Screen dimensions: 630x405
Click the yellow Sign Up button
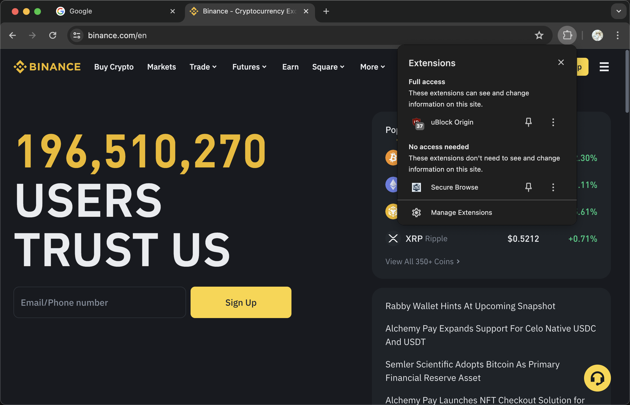(x=241, y=302)
